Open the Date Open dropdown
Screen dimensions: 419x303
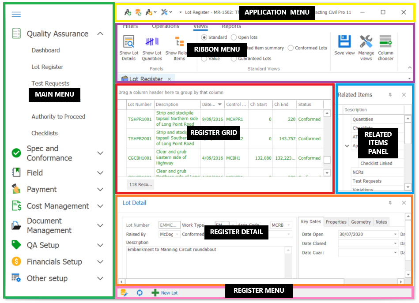(395, 234)
